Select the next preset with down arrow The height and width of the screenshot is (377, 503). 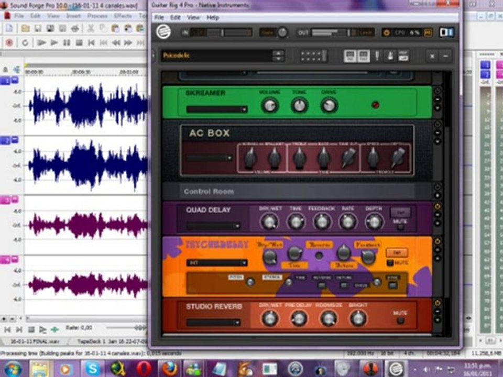pos(278,59)
